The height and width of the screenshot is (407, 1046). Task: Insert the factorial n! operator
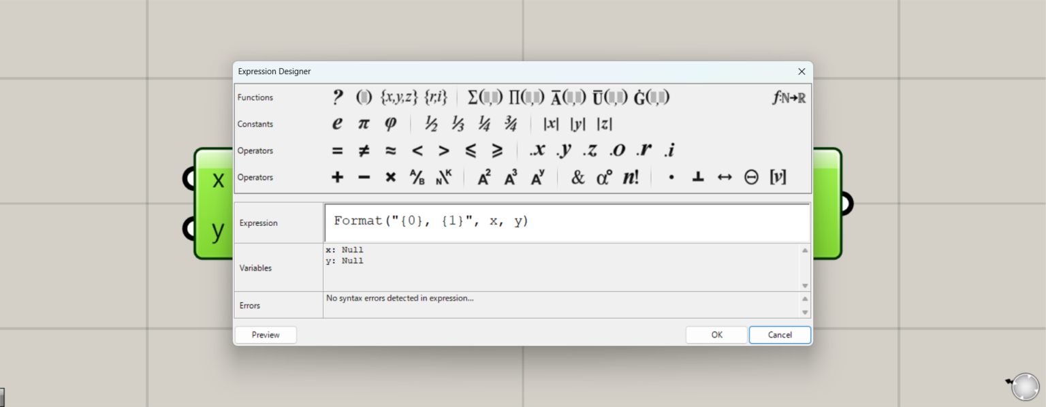point(630,176)
